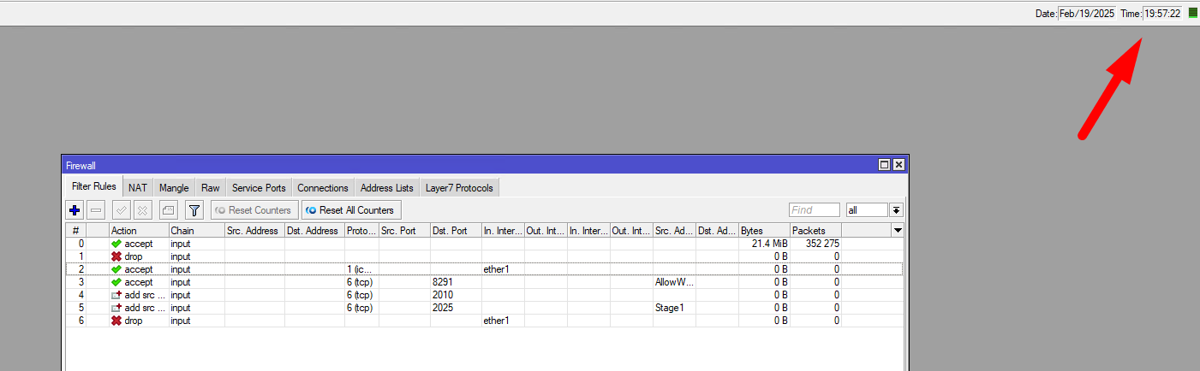Switch to the Layer7 Protocols tab
The image size is (1200, 371).
pos(460,188)
